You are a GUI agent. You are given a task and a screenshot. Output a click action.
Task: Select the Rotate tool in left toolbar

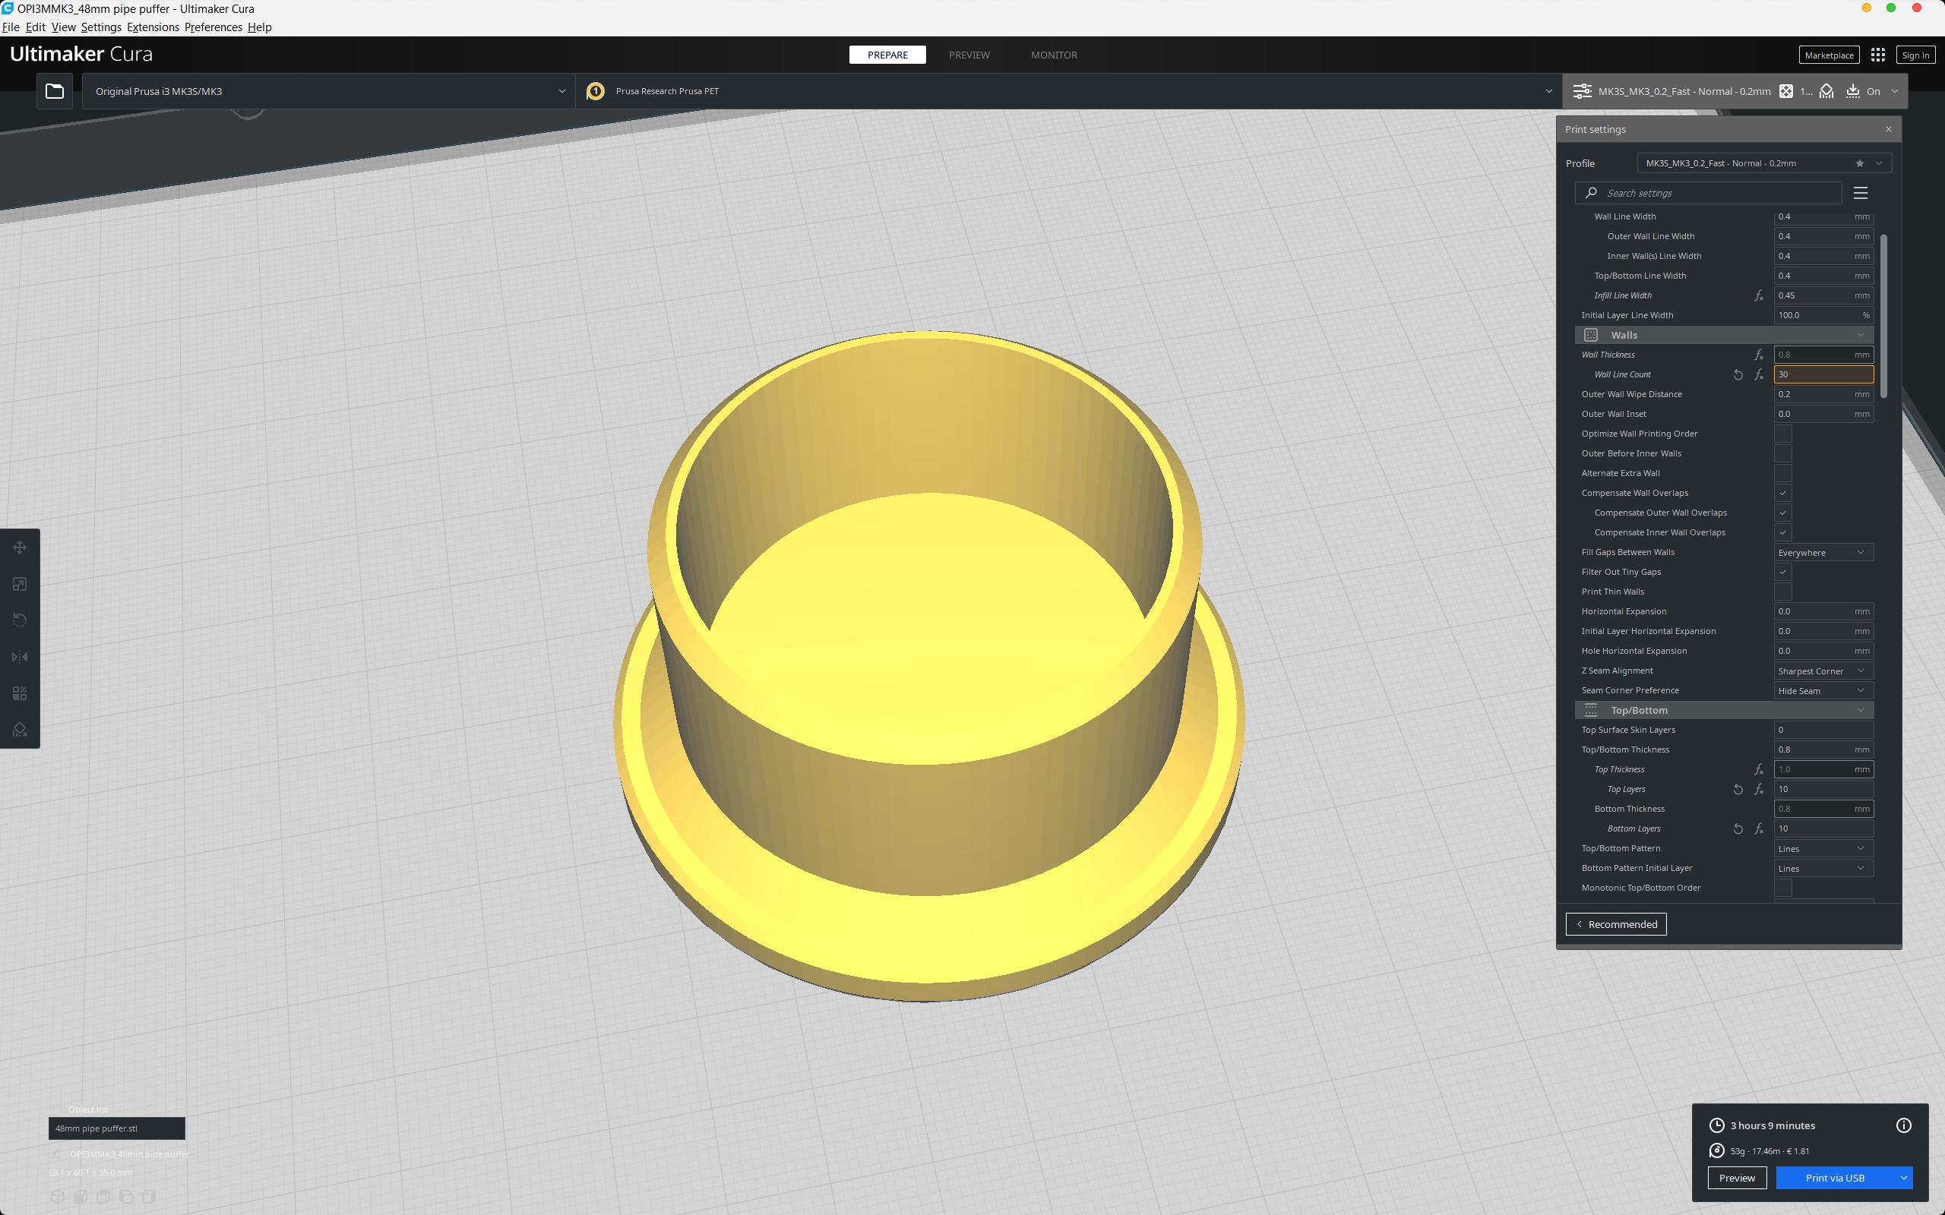[20, 620]
